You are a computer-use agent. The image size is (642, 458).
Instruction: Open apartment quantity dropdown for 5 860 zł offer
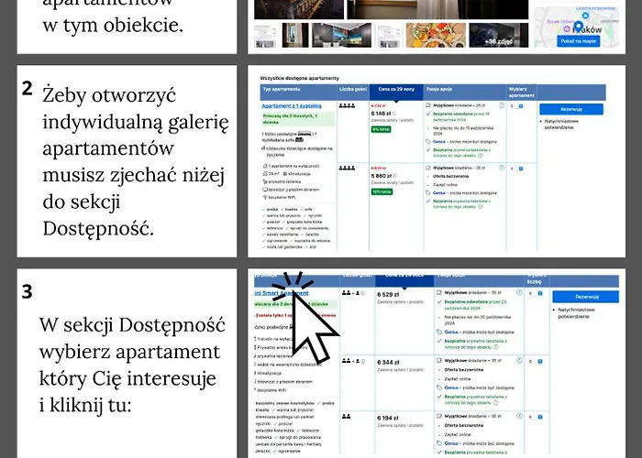click(515, 169)
